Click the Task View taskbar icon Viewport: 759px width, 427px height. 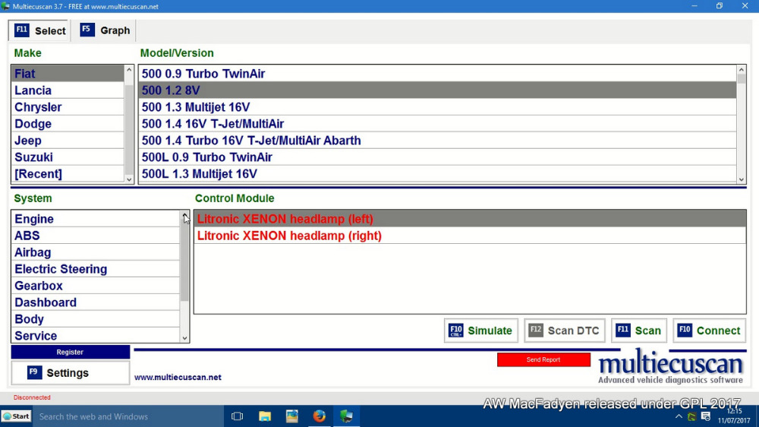pos(237,416)
